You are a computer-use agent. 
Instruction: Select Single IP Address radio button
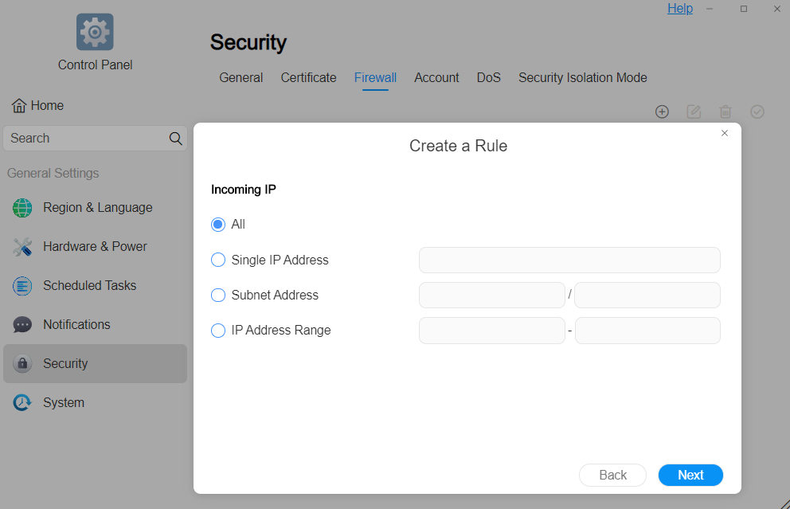pyautogui.click(x=218, y=260)
